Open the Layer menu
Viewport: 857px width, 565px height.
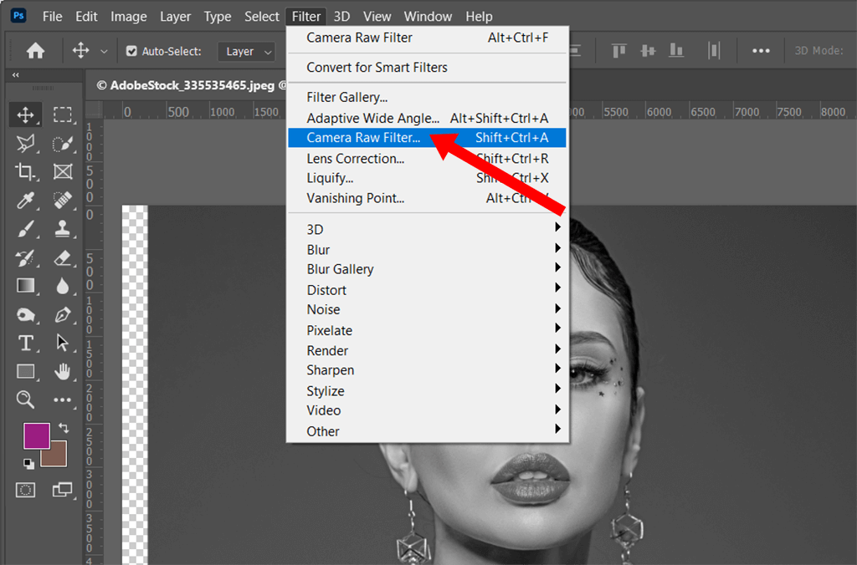click(176, 17)
